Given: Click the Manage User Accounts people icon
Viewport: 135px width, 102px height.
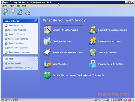Looking at the screenshot, I should click(x=93, y=41).
